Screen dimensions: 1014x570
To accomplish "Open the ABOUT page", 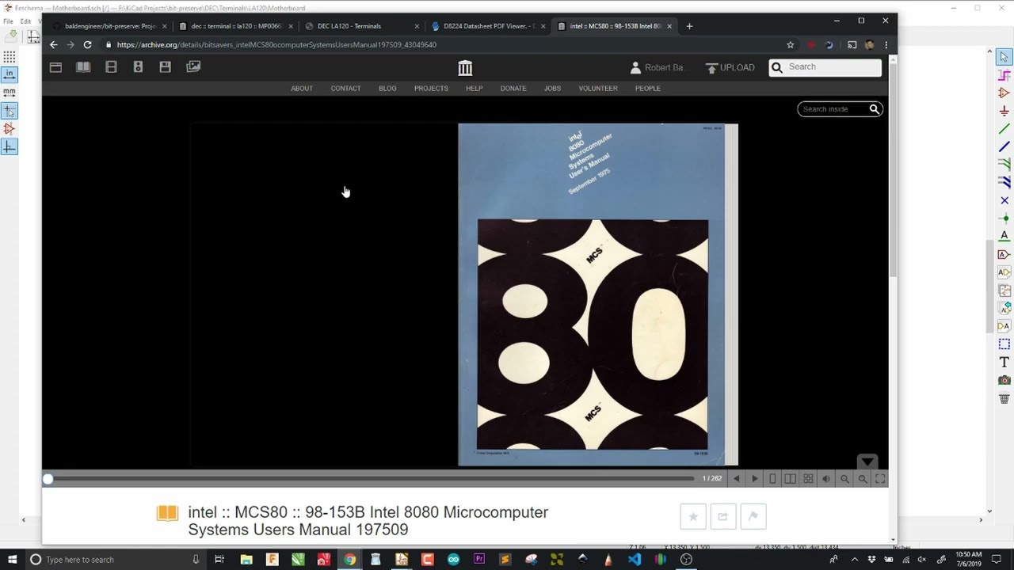I will tap(302, 89).
